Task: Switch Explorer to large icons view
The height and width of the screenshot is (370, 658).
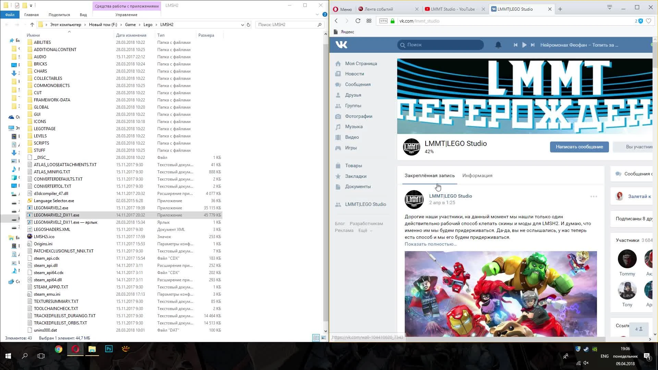Action: click(x=323, y=338)
